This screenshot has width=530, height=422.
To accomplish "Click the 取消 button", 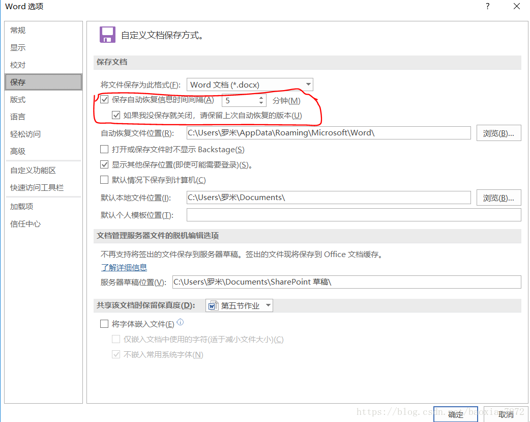I will coord(506,414).
